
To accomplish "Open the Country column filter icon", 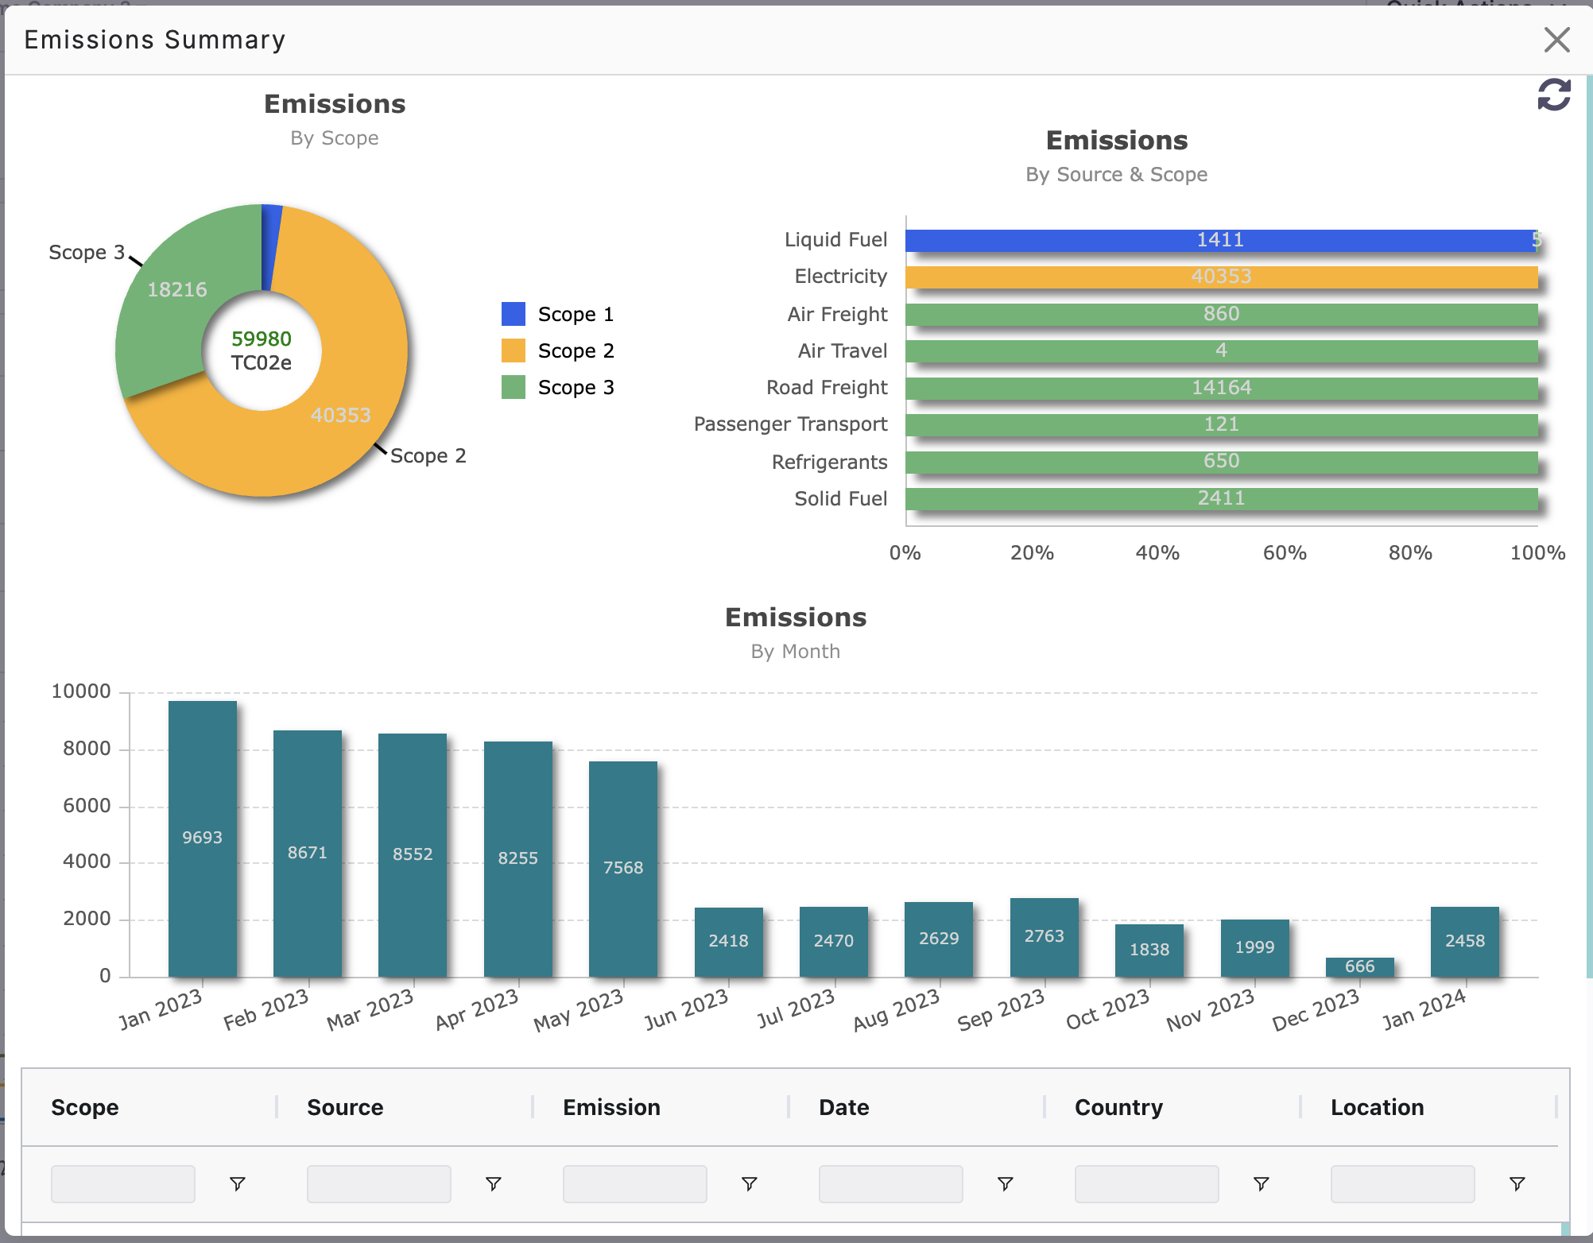I will tap(1261, 1184).
